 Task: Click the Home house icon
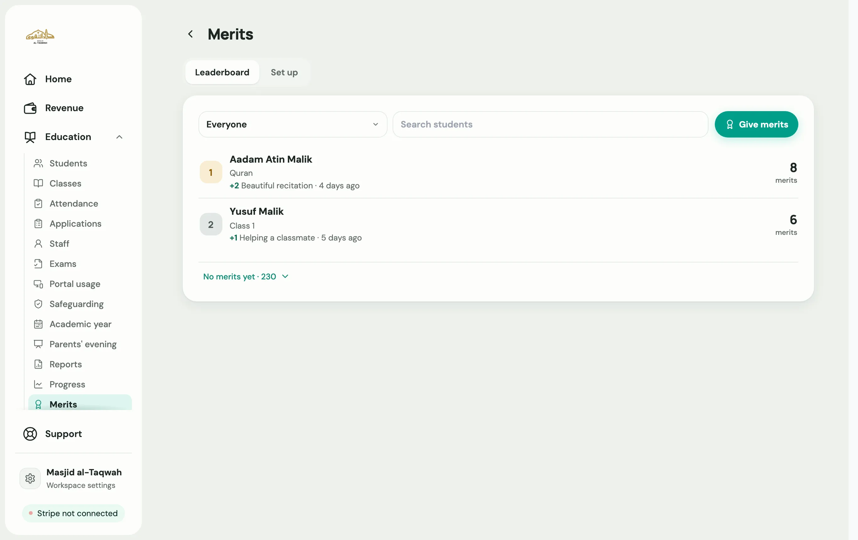[x=30, y=79]
